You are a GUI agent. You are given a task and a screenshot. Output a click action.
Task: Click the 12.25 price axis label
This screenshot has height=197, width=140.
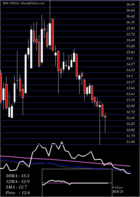tap(130, 124)
